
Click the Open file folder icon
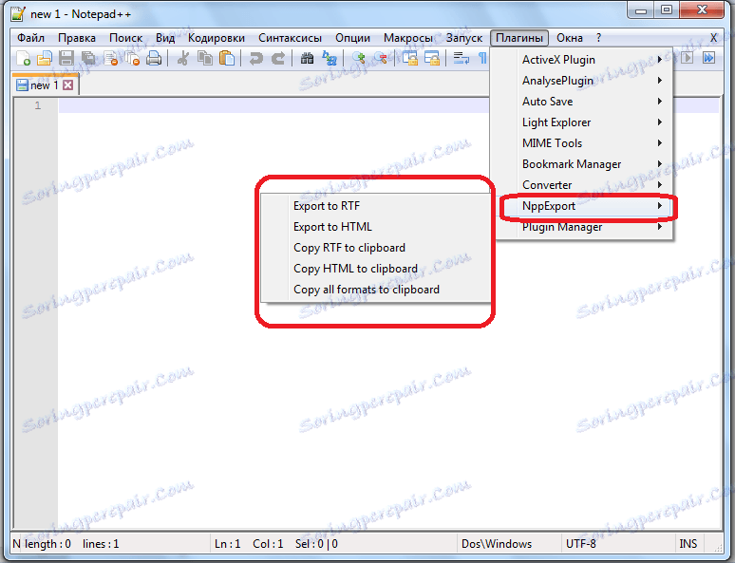click(45, 59)
